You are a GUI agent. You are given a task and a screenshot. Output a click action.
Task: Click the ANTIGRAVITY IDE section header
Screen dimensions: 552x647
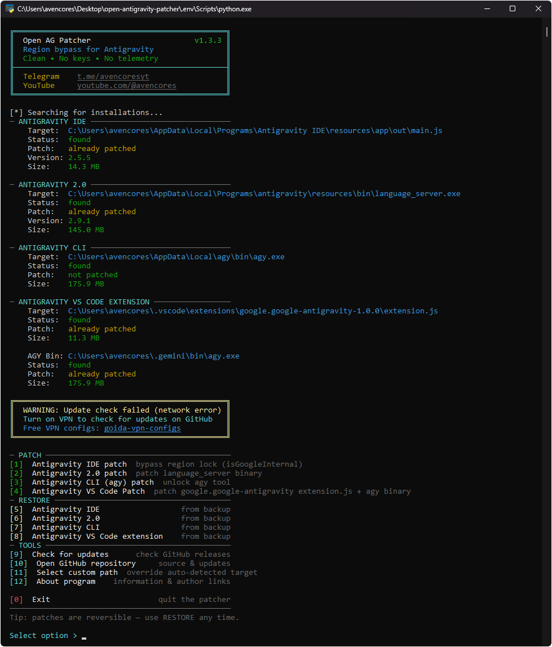click(x=52, y=121)
